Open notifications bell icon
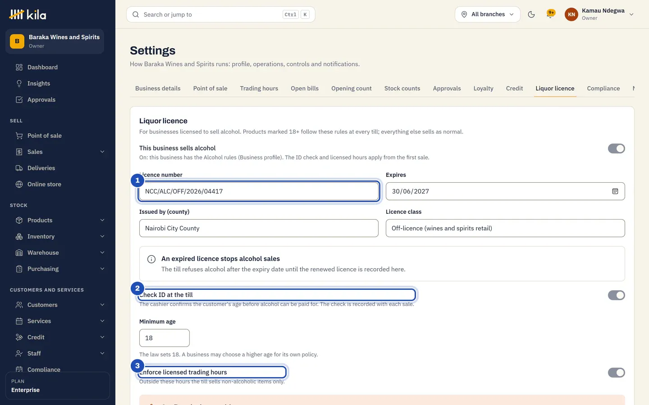Image resolution: width=649 pixels, height=405 pixels. click(x=550, y=14)
